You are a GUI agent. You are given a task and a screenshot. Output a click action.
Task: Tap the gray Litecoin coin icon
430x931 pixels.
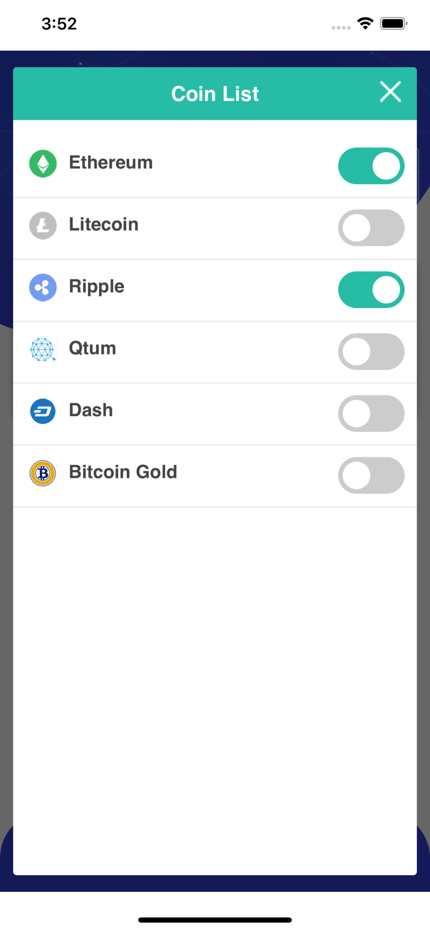pyautogui.click(x=43, y=226)
